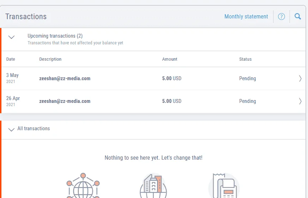Select the 3 May 2021 date cell

coord(12,78)
